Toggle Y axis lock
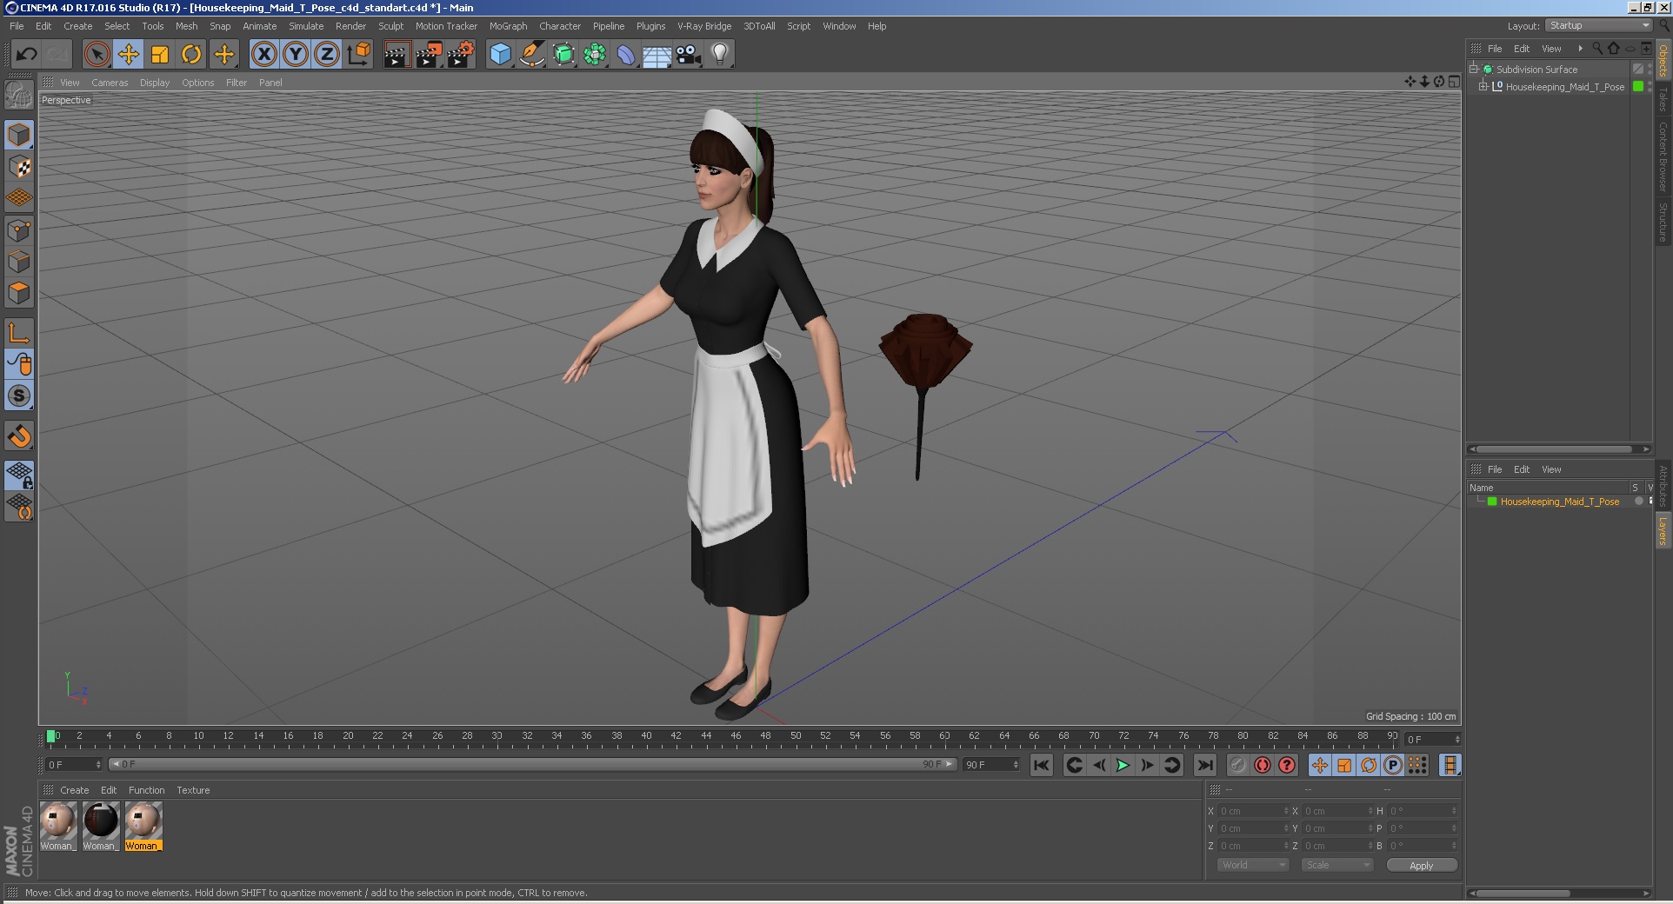Image resolution: width=1673 pixels, height=904 pixels. (x=296, y=54)
